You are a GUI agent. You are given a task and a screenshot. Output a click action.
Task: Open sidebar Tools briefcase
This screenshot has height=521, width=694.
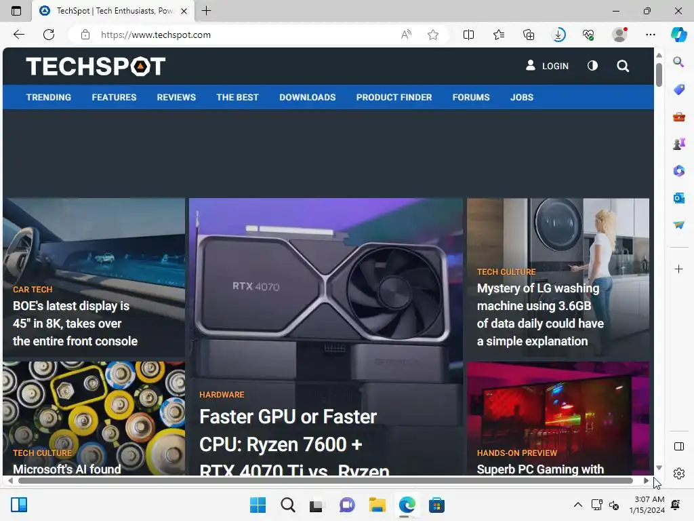[x=678, y=117]
